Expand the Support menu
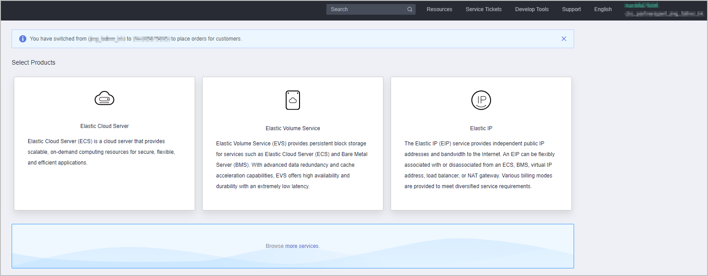 tap(571, 9)
